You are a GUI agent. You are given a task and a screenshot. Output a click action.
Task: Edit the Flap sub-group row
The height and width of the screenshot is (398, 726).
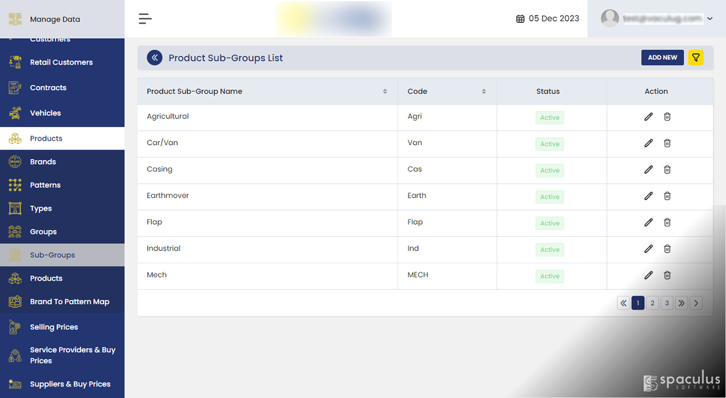pyautogui.click(x=649, y=222)
